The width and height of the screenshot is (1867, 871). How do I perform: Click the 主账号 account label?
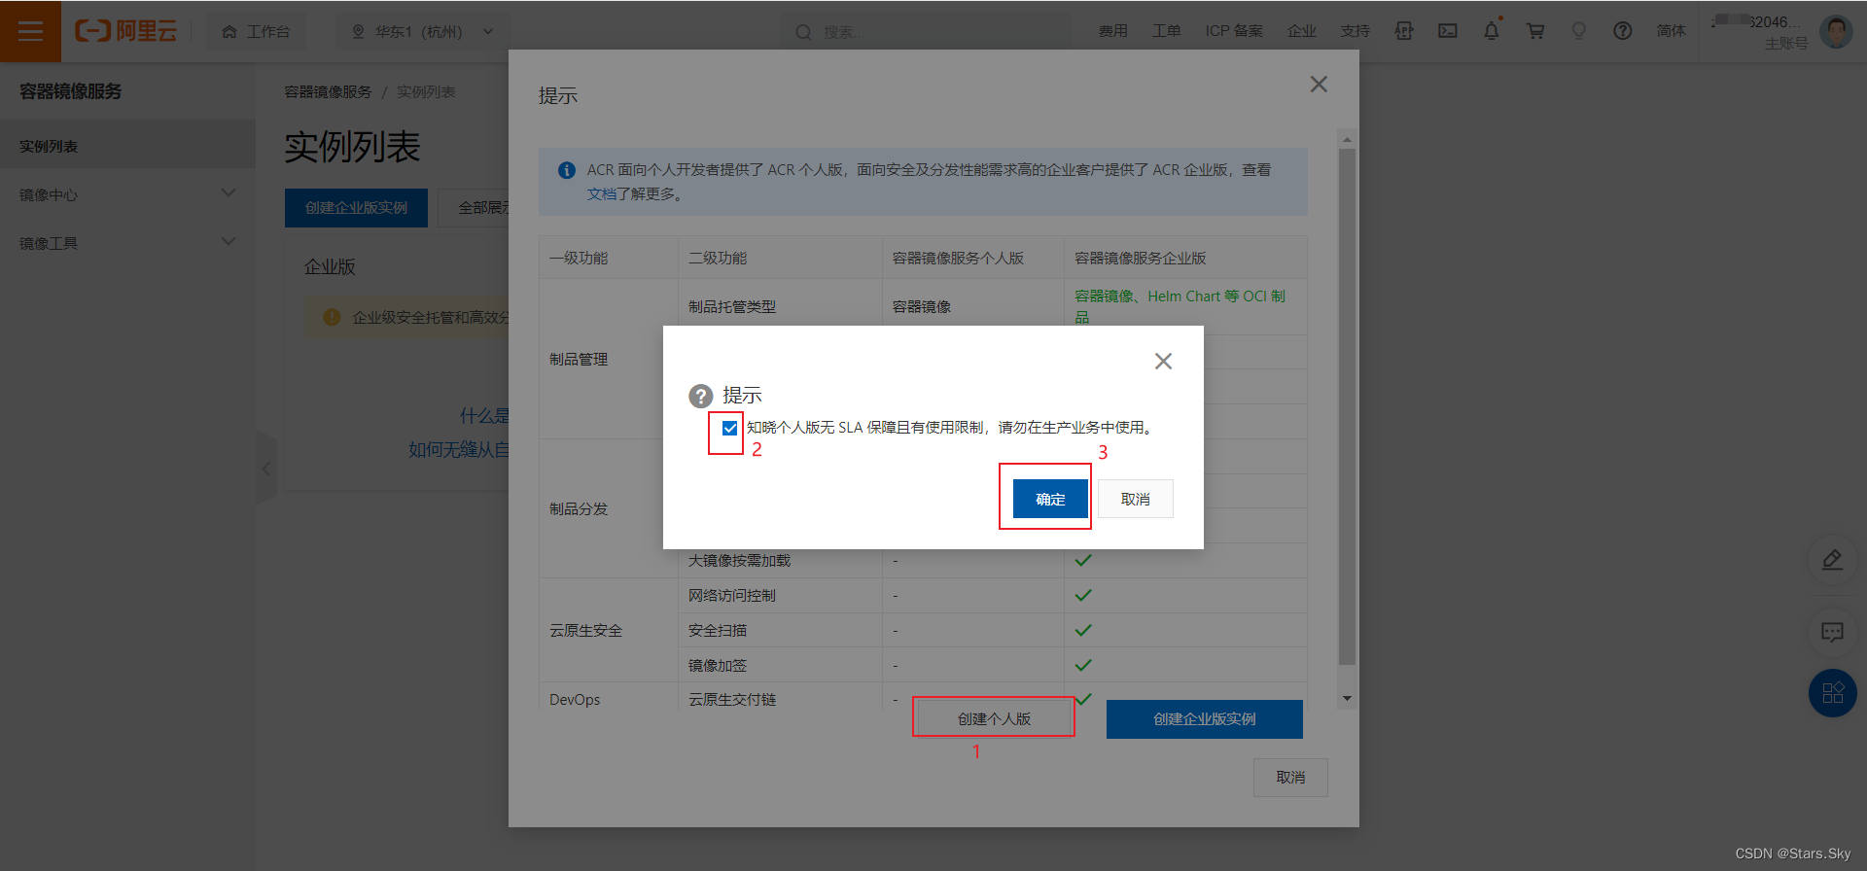[x=1785, y=44]
